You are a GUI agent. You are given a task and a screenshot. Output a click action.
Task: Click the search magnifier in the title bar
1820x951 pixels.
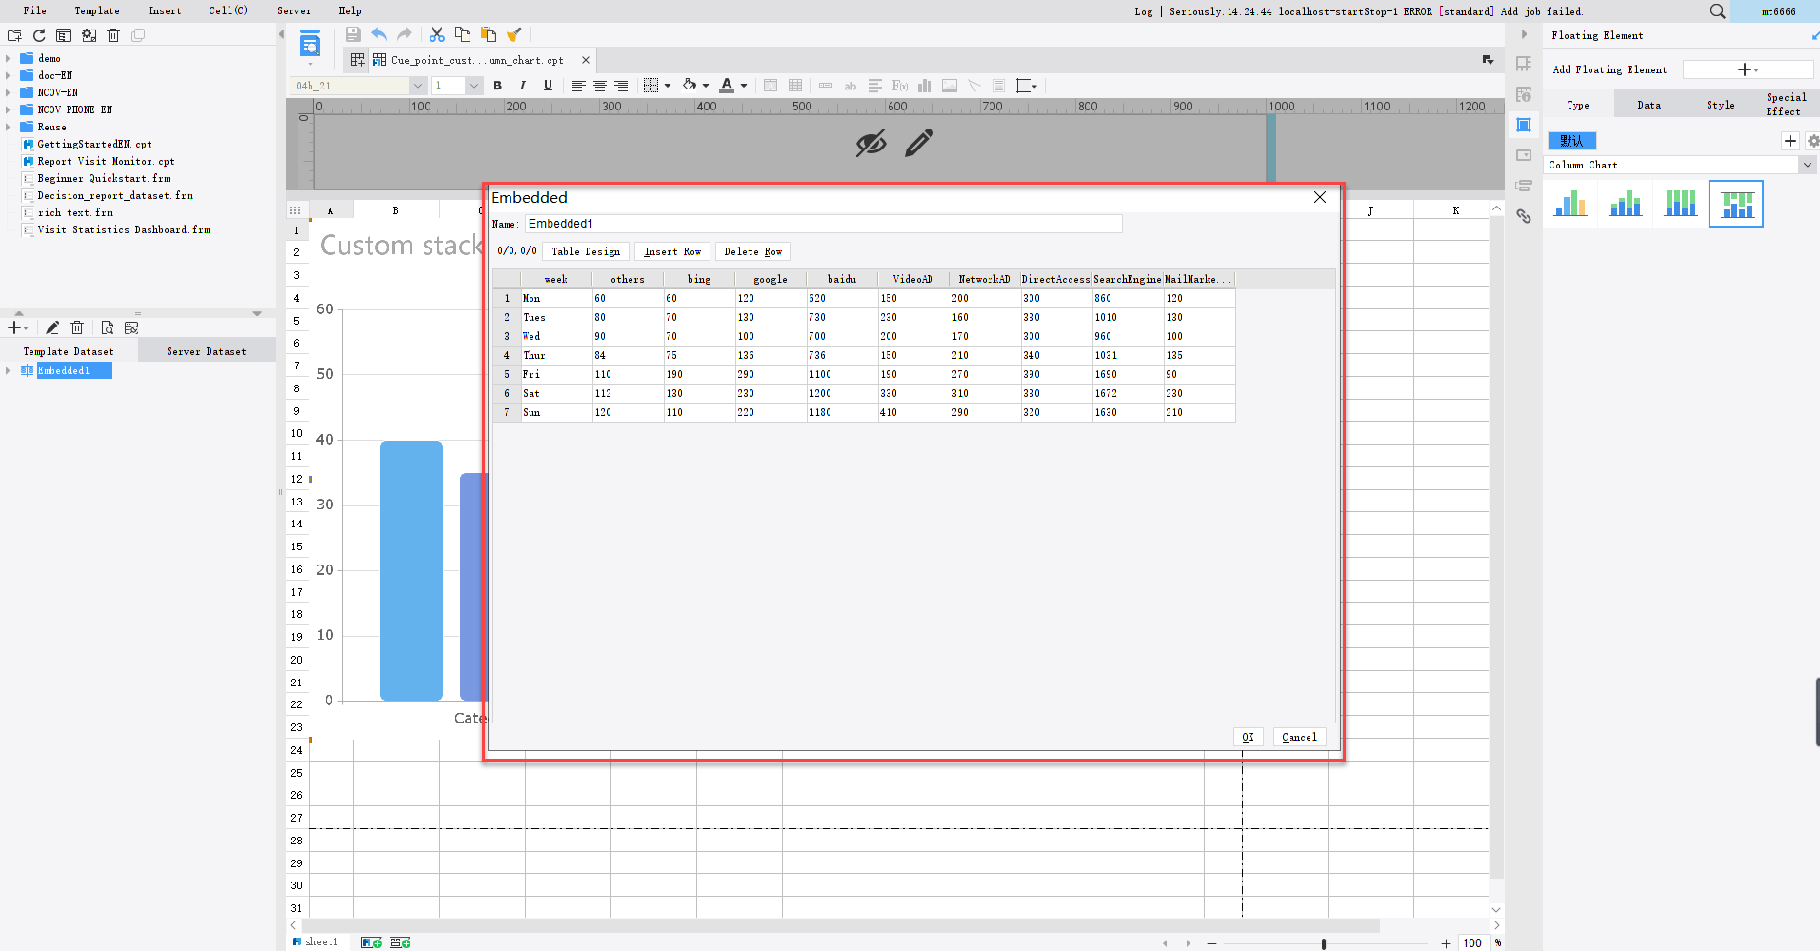pyautogui.click(x=1717, y=11)
